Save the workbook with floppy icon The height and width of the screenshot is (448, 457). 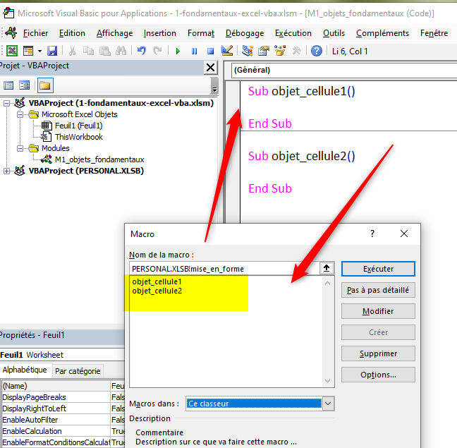pyautogui.click(x=52, y=51)
